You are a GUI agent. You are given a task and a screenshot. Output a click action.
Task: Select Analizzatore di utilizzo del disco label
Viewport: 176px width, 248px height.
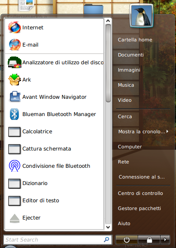click(63, 63)
